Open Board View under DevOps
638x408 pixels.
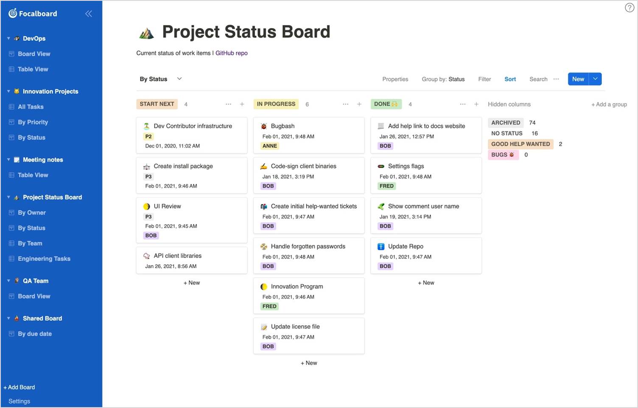[34, 53]
